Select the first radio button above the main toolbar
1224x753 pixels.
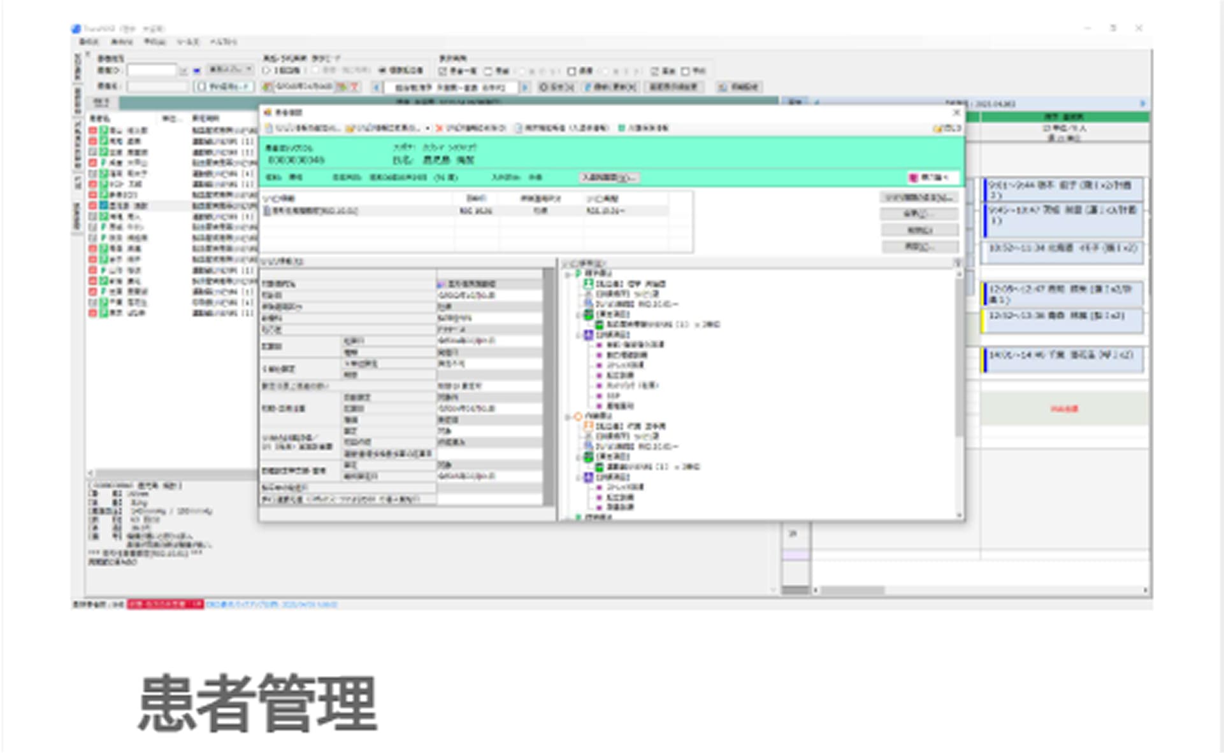[267, 71]
